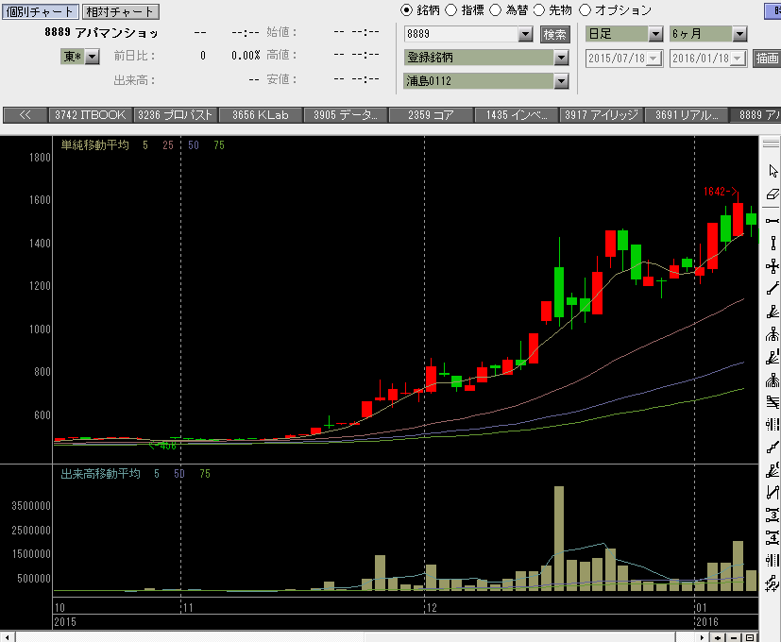Click the 検索 search button
Viewport: 781px width, 642px height.
tap(555, 34)
